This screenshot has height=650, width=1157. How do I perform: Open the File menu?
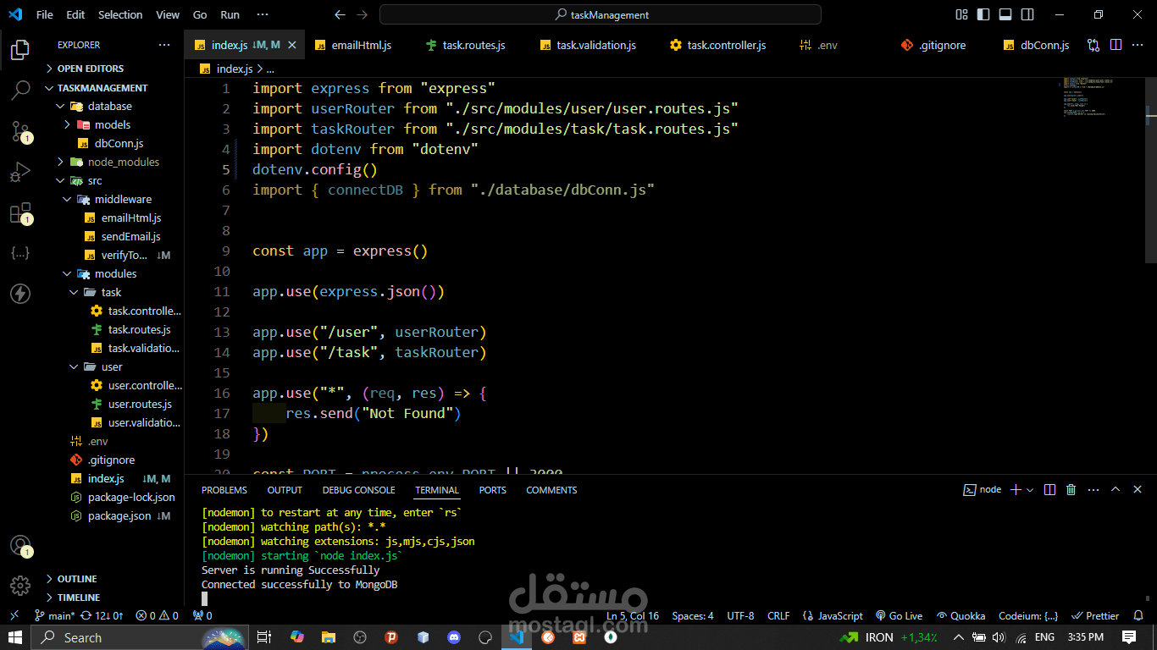[x=45, y=14]
